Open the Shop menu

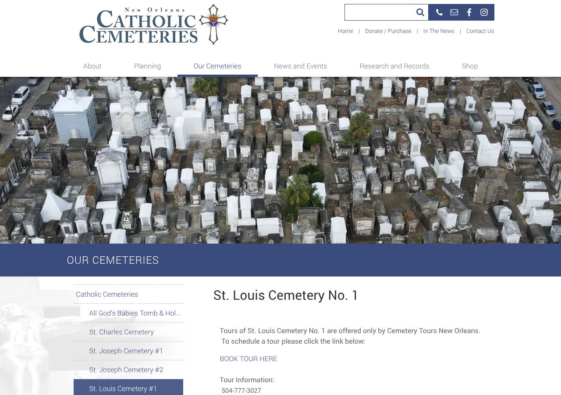click(469, 66)
